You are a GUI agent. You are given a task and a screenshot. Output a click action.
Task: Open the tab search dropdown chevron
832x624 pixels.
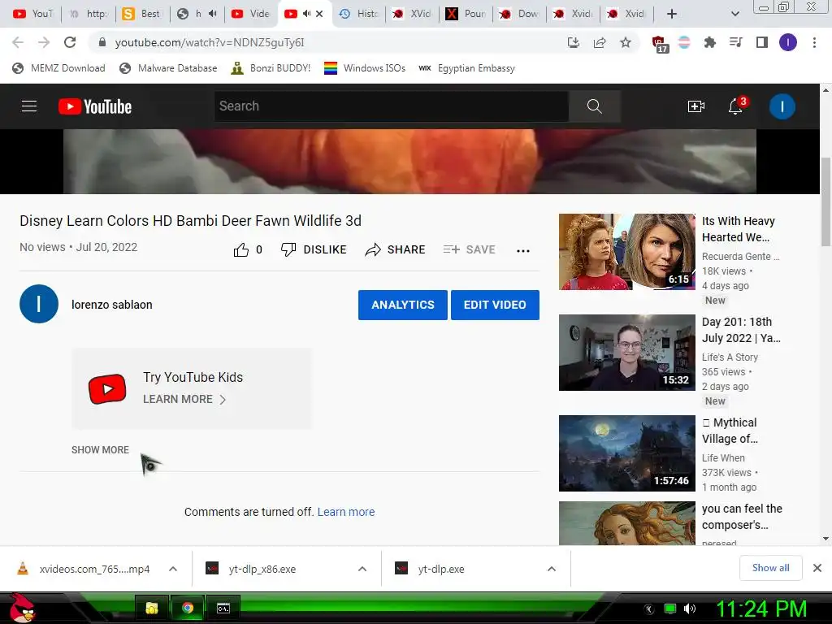click(734, 14)
